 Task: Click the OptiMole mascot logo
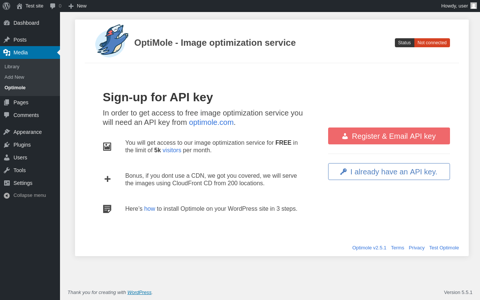[112, 41]
